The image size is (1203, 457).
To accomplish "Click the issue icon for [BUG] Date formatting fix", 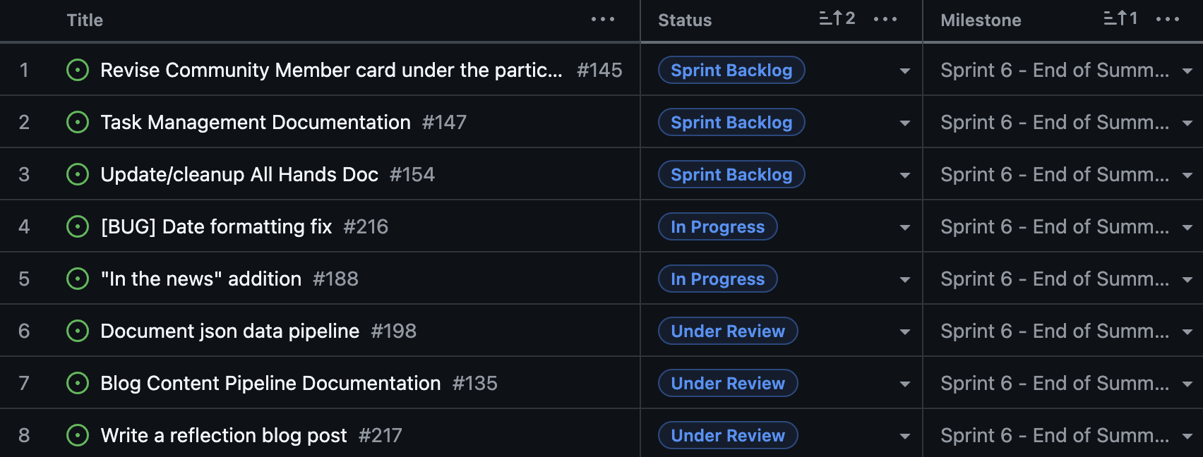I will tap(78, 226).
